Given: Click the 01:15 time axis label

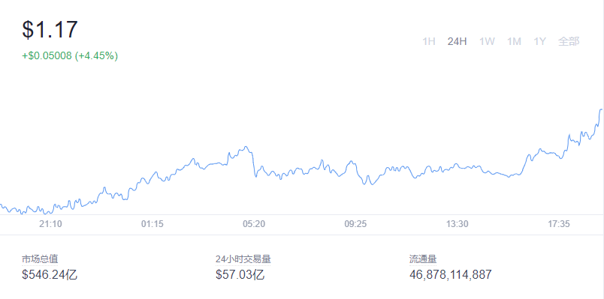Looking at the screenshot, I should [152, 224].
